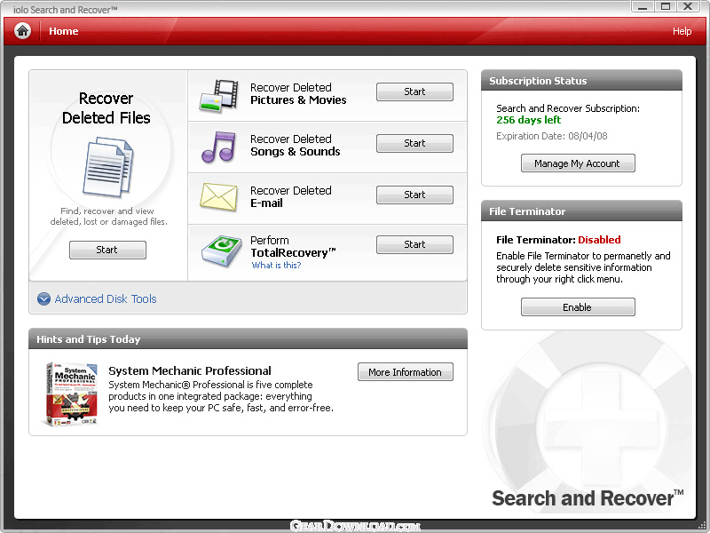The height and width of the screenshot is (533, 710).
Task: Click the '256 days left' text
Action: click(x=528, y=120)
